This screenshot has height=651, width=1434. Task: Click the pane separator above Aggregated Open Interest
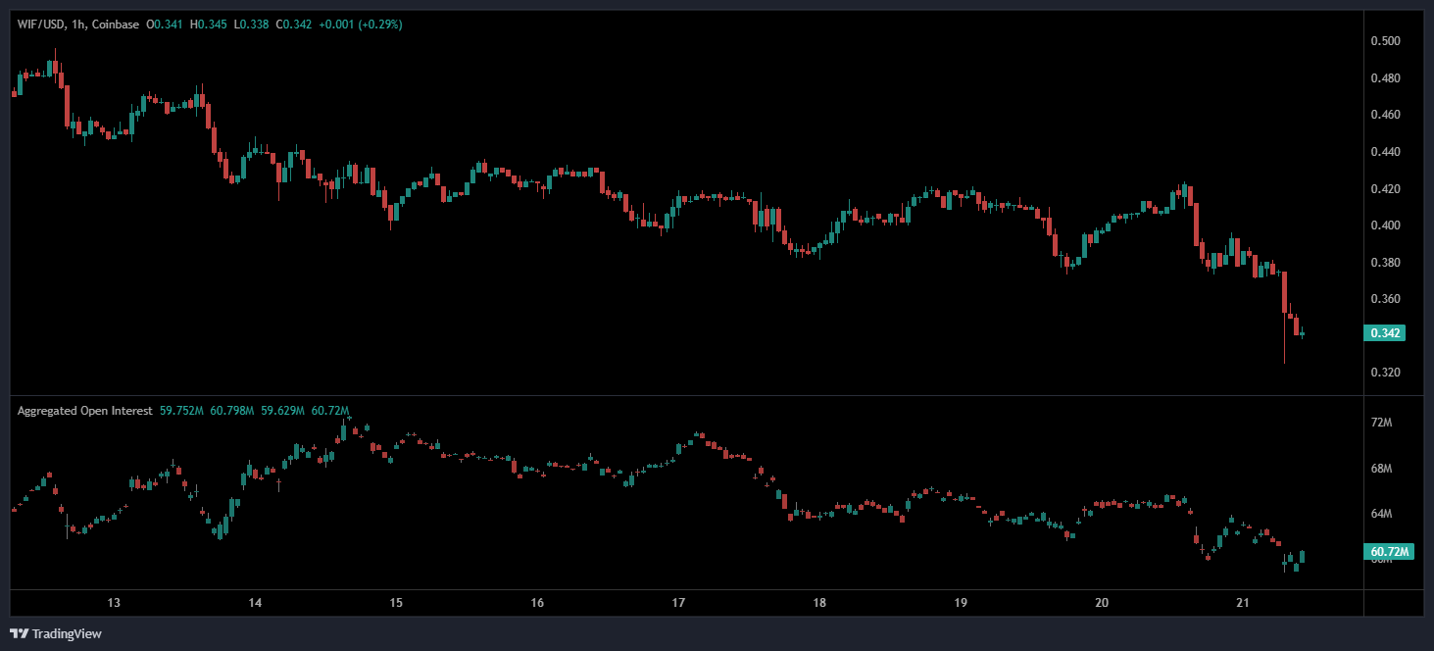pos(686,396)
